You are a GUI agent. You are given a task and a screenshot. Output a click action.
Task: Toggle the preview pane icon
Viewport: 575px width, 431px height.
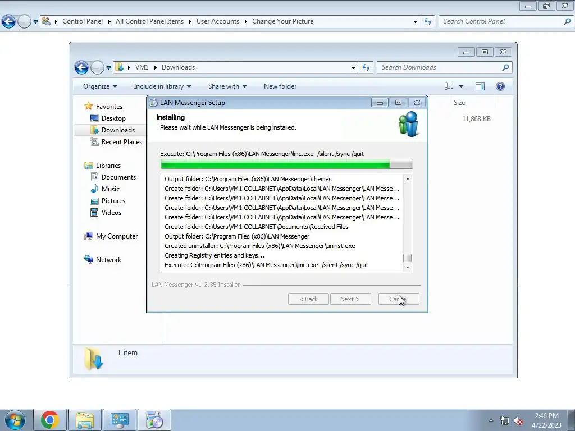[x=480, y=86]
